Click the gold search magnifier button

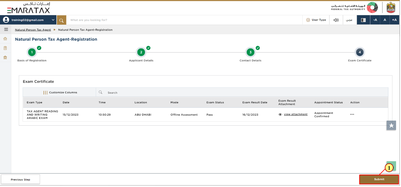tap(61, 20)
